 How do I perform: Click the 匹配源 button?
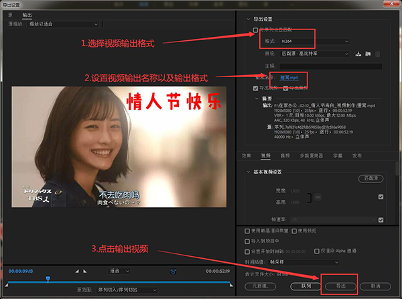coord(371,178)
